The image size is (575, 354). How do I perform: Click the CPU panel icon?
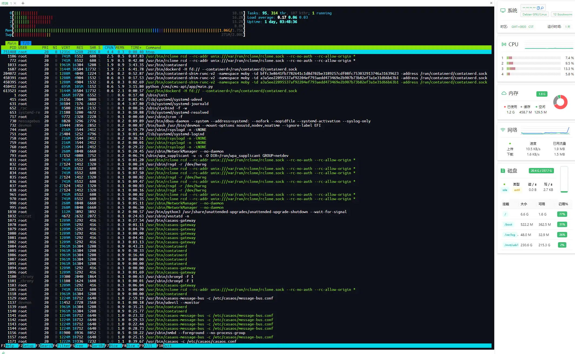[504, 44]
